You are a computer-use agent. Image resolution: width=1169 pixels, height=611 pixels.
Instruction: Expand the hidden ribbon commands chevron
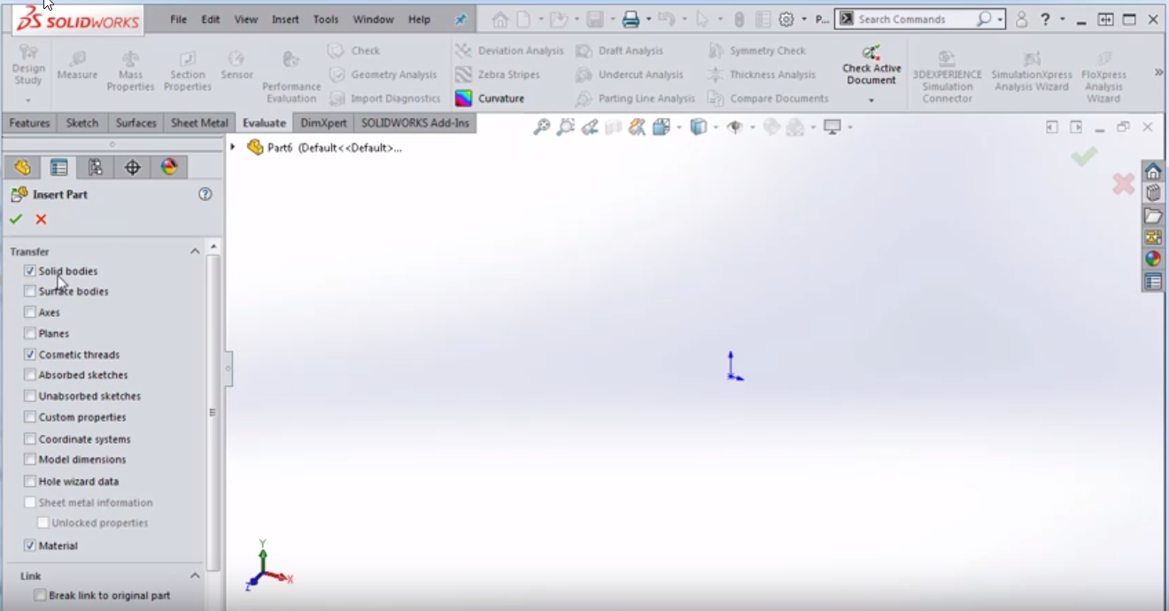point(1158,73)
